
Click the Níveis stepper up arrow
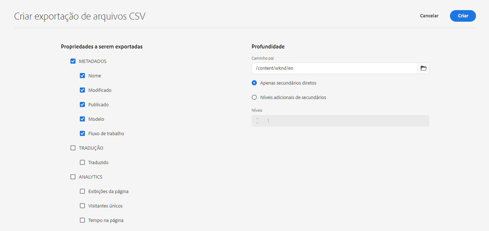click(x=258, y=119)
